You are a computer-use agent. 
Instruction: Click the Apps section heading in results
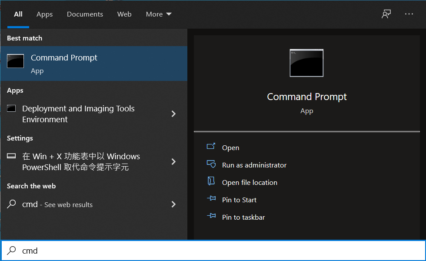coord(15,90)
